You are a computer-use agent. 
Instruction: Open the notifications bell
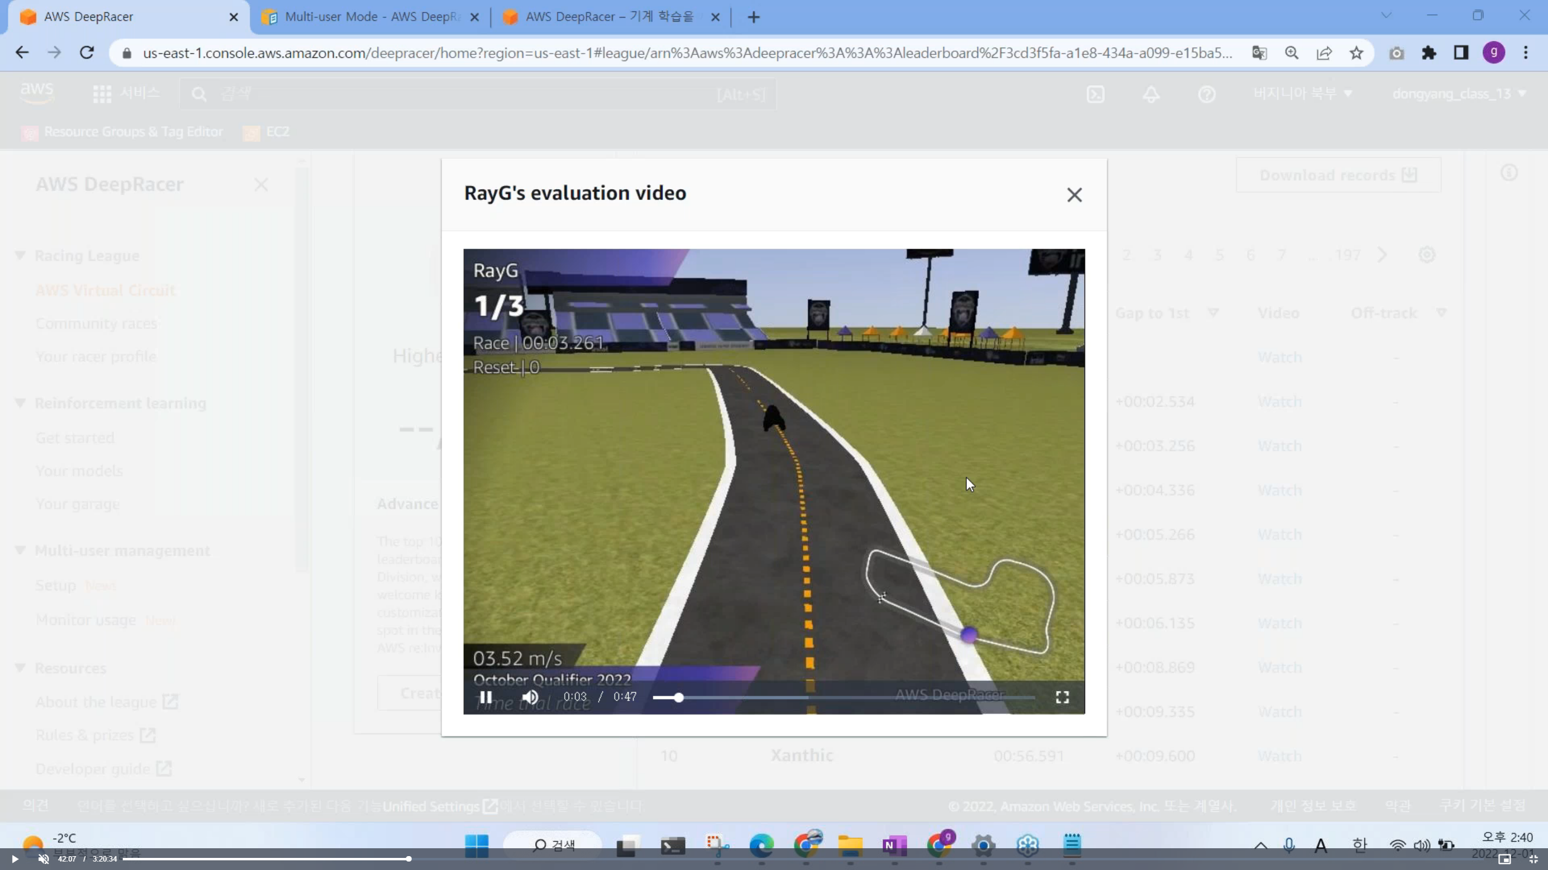1151,94
